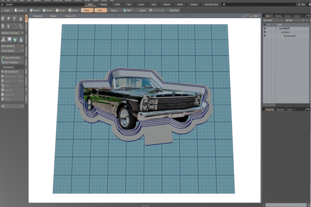Click the text tool icon
This screenshot has height=207, width=311.
[21, 26]
